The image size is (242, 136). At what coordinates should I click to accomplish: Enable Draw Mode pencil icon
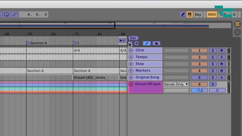[183, 14]
